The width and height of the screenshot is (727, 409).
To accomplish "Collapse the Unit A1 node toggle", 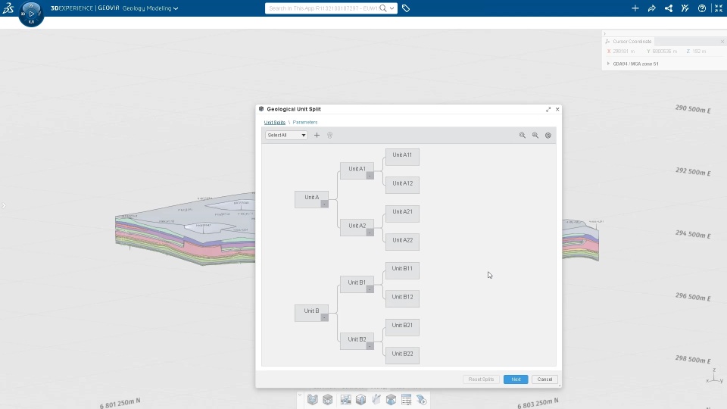I will coord(370,176).
